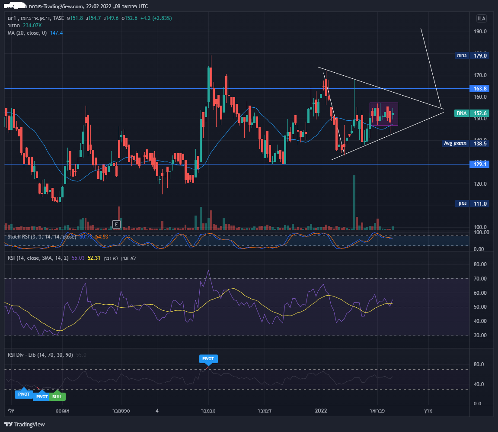498x432 pixels.
Task: Click the symbol title with TASE in the legend
Action: pos(36,18)
